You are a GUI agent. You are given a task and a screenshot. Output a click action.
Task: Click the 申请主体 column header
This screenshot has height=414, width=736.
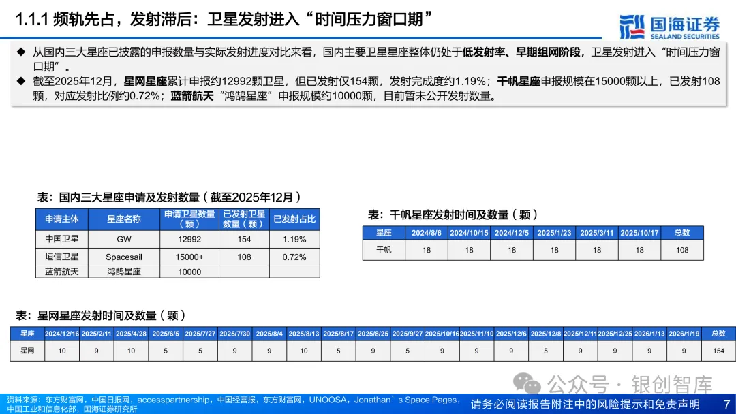point(62,219)
